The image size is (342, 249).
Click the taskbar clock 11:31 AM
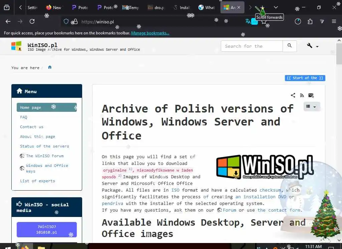[x=313, y=246]
